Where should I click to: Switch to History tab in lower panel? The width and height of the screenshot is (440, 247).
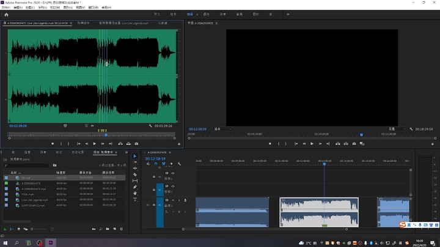coord(78,152)
